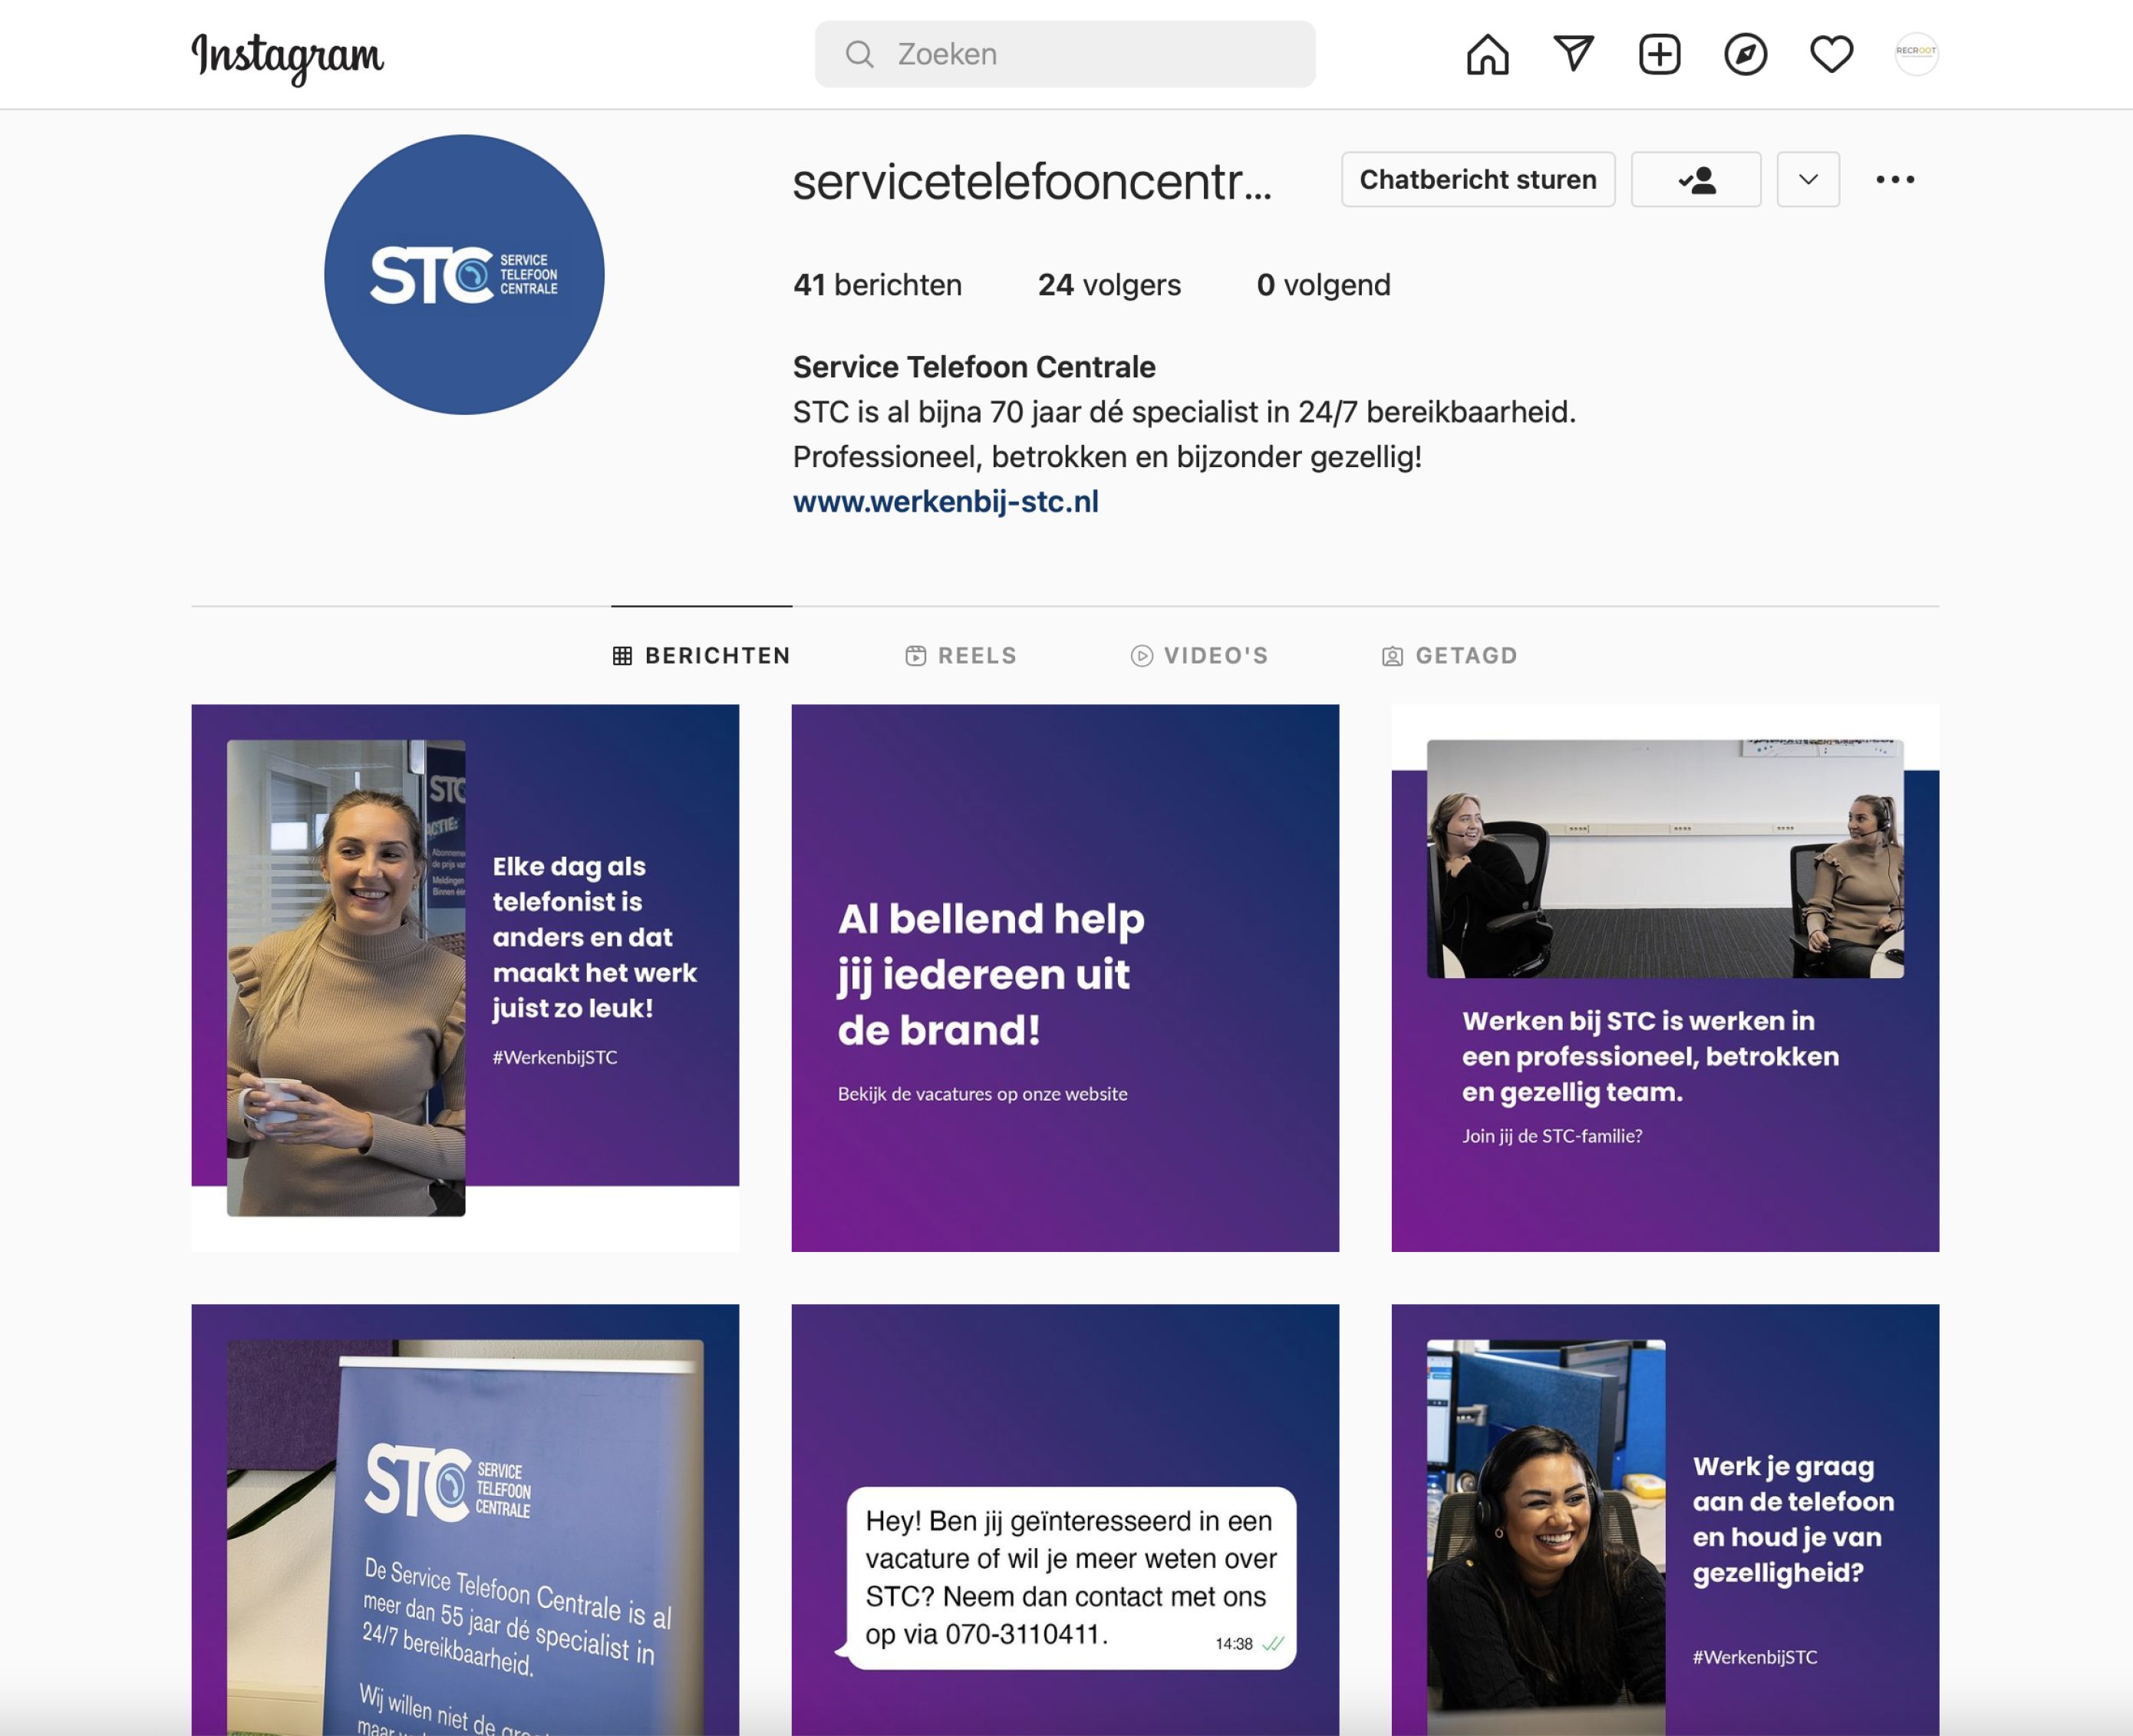Open post 'Werk je graag aan de telefoon'

1665,1520
